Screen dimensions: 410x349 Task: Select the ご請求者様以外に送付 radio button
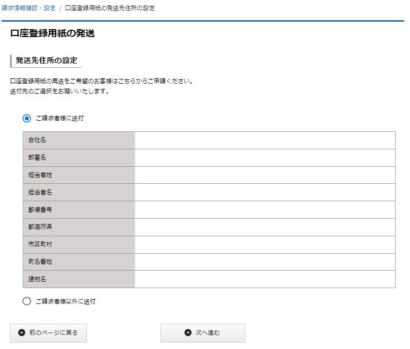click(26, 301)
